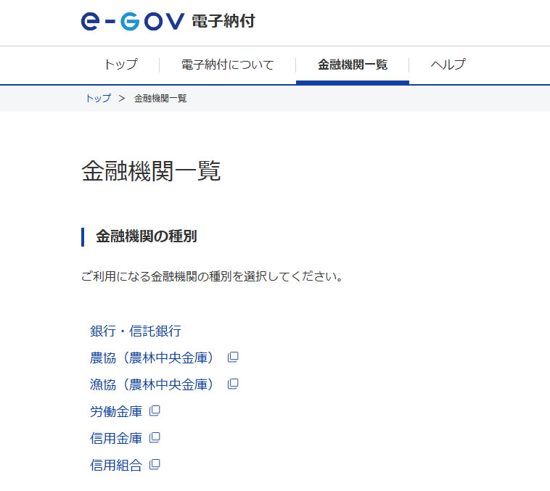Click the external-link icon beside 漁協（農林中央金庫）
This screenshot has width=550, height=491.
click(233, 384)
